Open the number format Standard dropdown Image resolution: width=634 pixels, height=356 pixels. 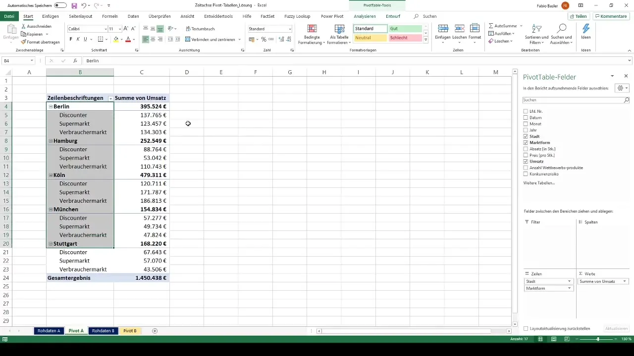point(290,29)
